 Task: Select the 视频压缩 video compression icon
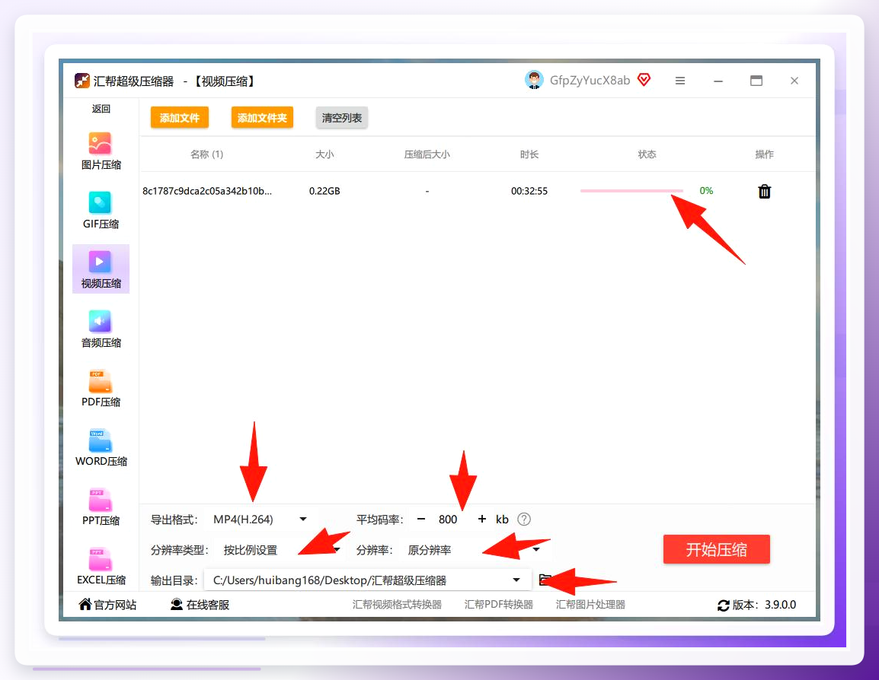[x=101, y=262]
